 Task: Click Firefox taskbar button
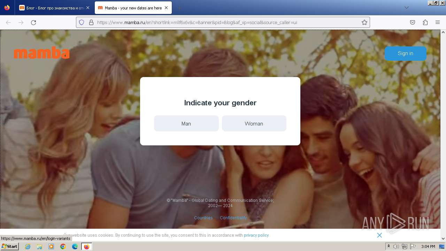(86, 246)
